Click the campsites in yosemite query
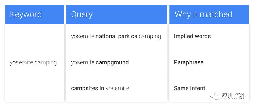 click(x=100, y=88)
